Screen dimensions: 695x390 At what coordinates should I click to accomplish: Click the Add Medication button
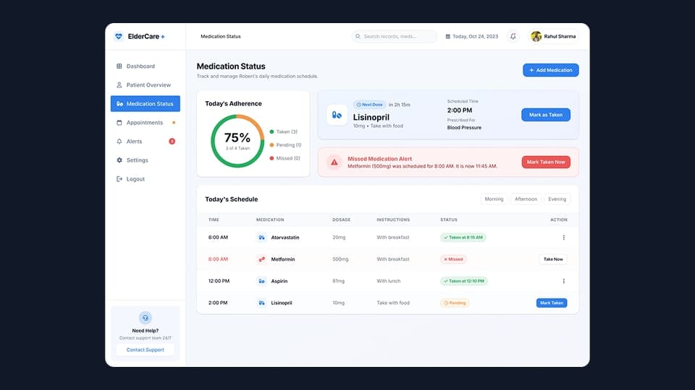tap(550, 70)
